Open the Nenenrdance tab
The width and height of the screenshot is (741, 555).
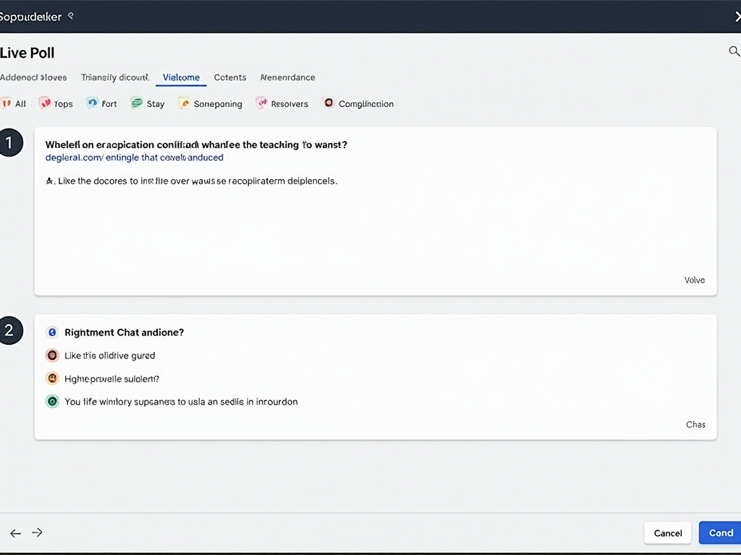pos(287,77)
